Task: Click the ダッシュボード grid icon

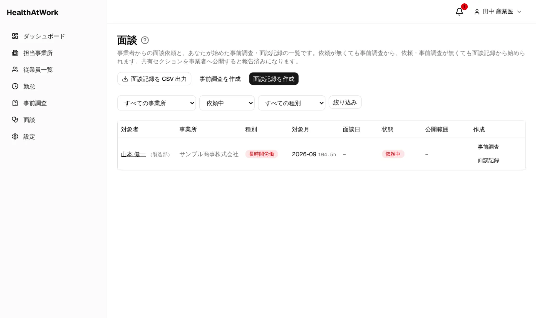Action: pyautogui.click(x=15, y=36)
